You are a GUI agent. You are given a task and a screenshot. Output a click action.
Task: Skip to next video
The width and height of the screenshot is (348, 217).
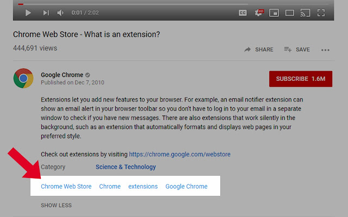(46, 13)
